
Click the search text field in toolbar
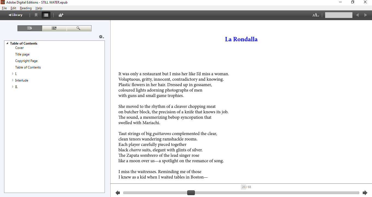point(339,15)
